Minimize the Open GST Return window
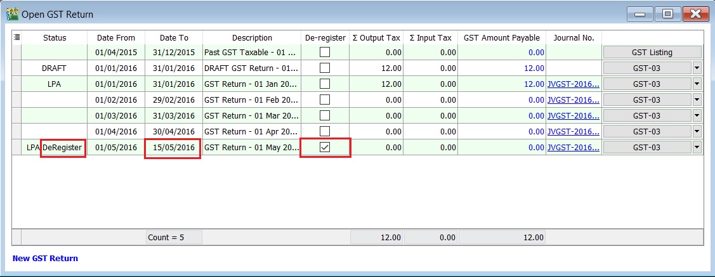 coord(640,14)
